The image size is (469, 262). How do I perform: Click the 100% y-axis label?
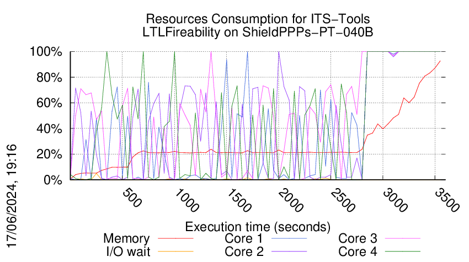[x=46, y=52]
